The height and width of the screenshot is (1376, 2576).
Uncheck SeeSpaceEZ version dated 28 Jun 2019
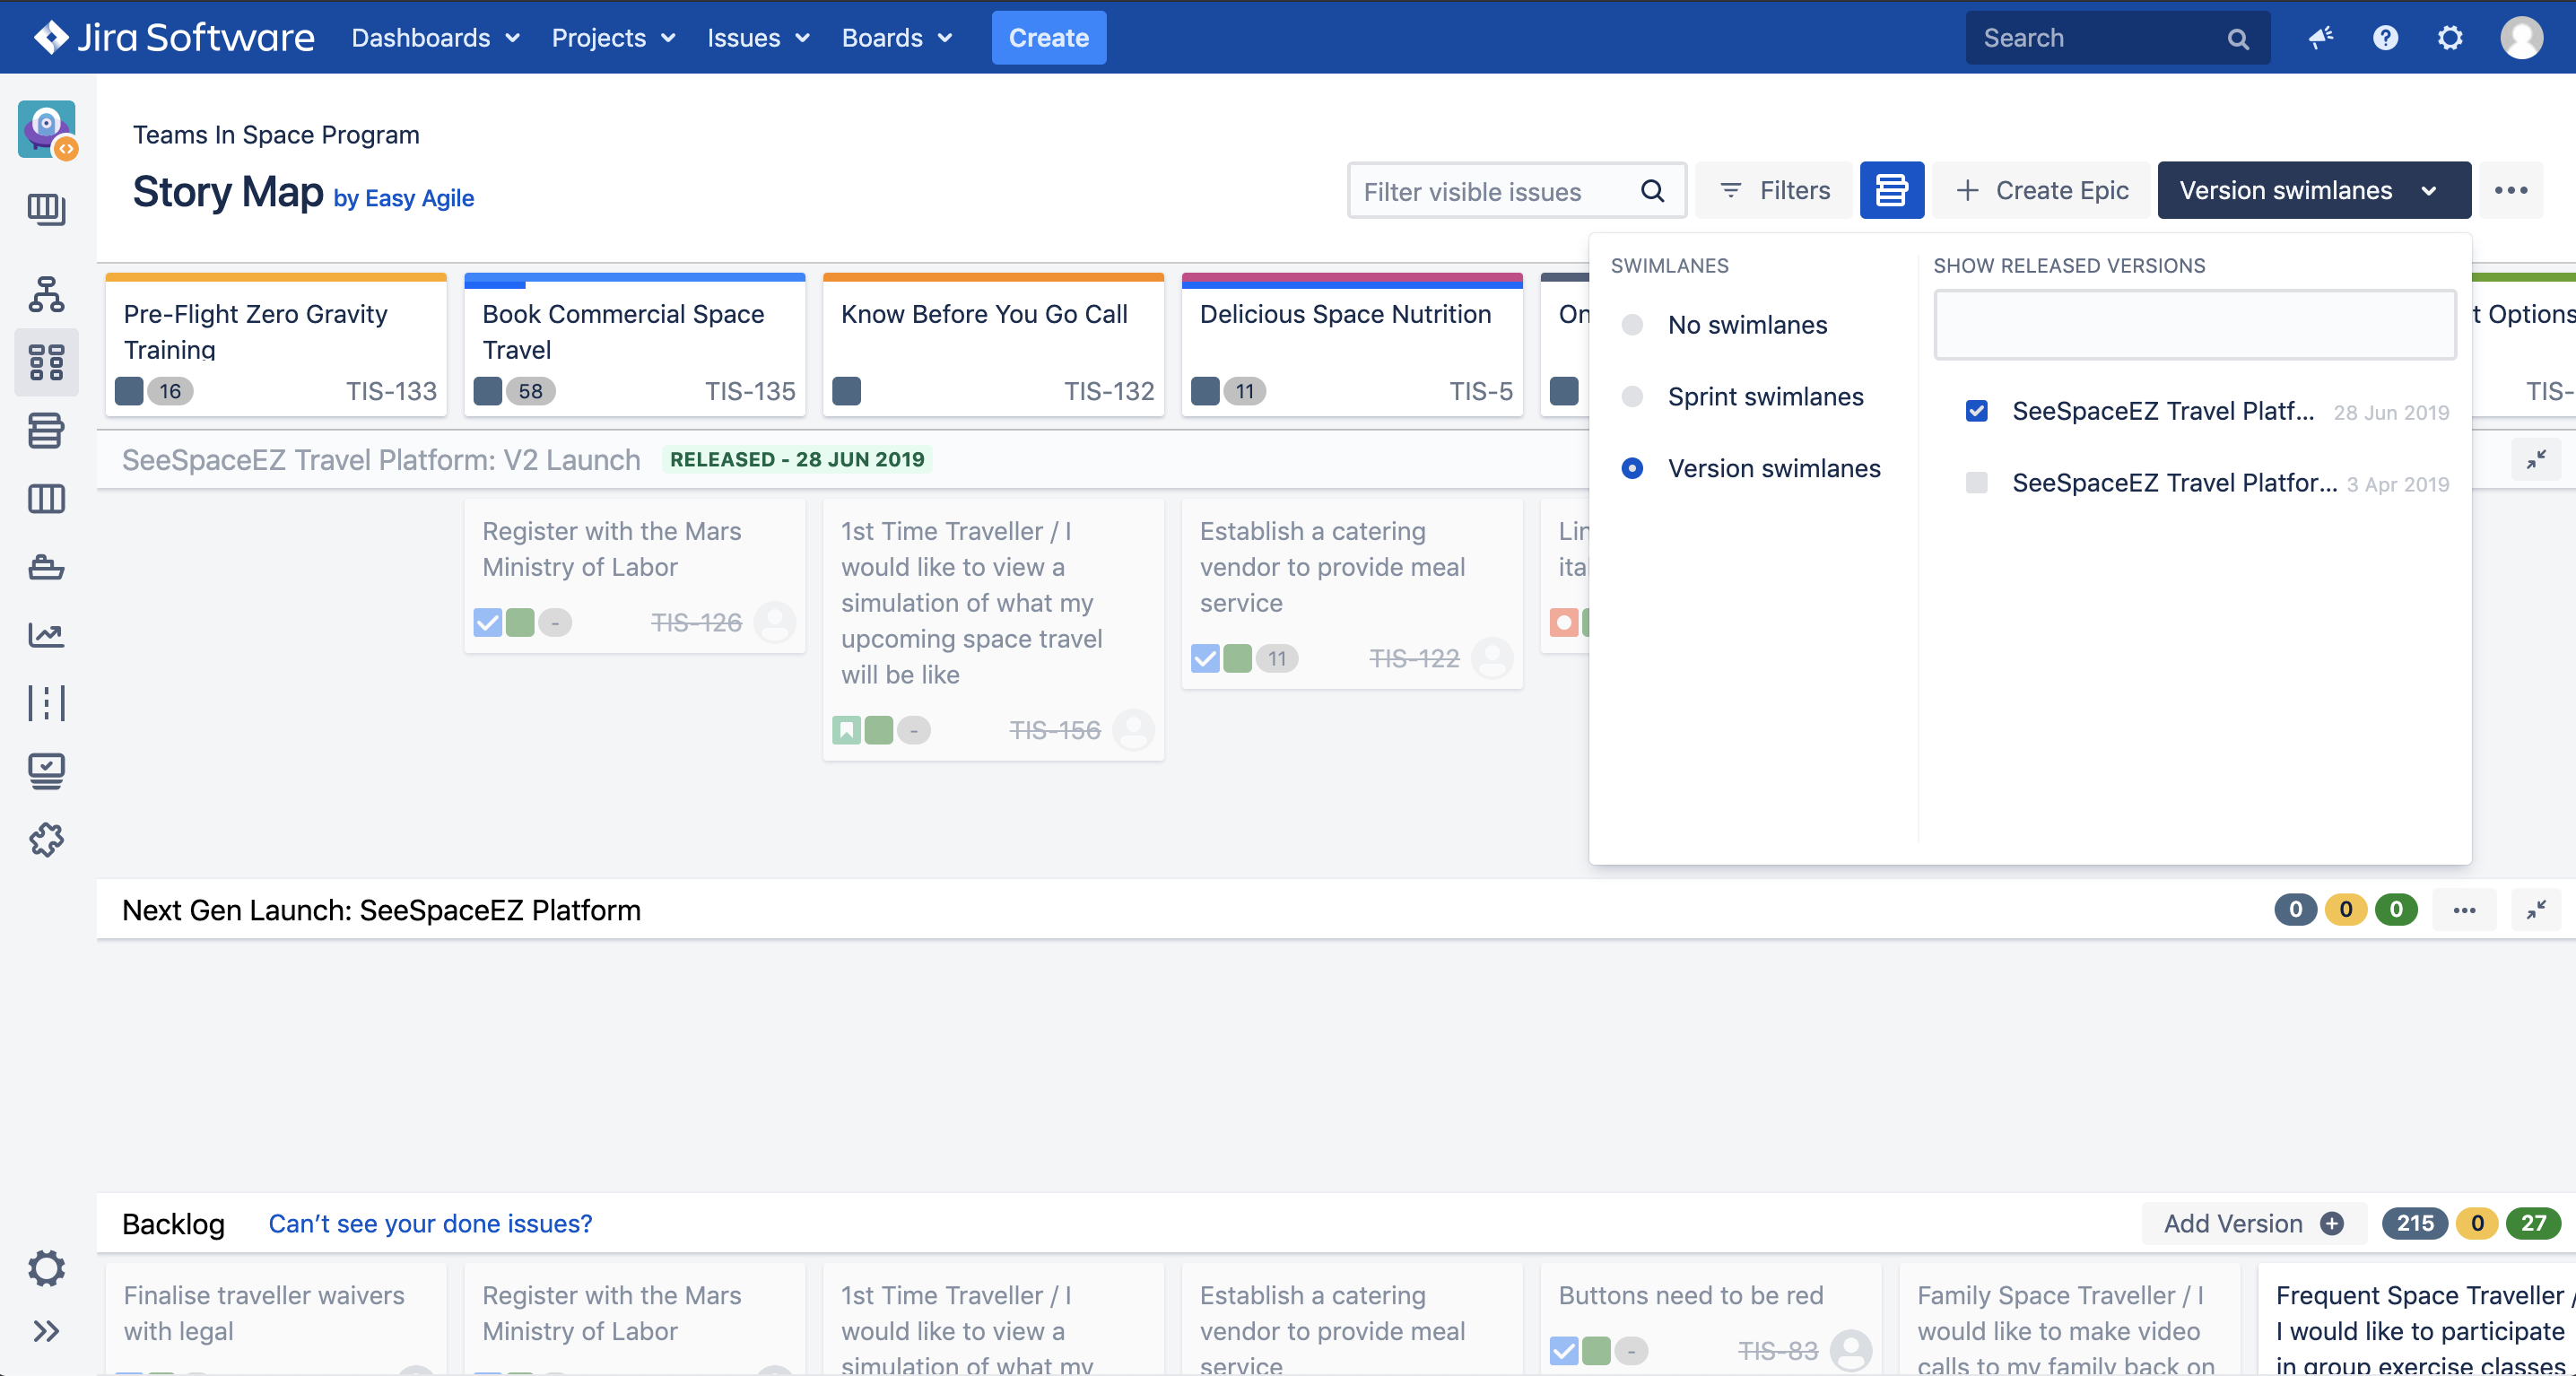point(1976,411)
